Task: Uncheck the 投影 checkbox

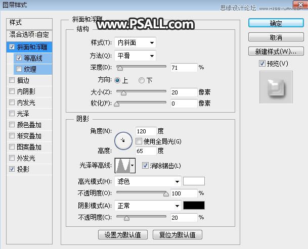Action: coord(12,169)
